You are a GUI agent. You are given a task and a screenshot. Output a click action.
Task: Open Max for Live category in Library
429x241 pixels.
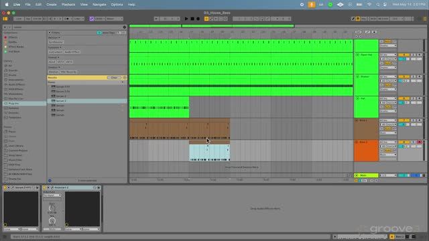[x=15, y=98]
